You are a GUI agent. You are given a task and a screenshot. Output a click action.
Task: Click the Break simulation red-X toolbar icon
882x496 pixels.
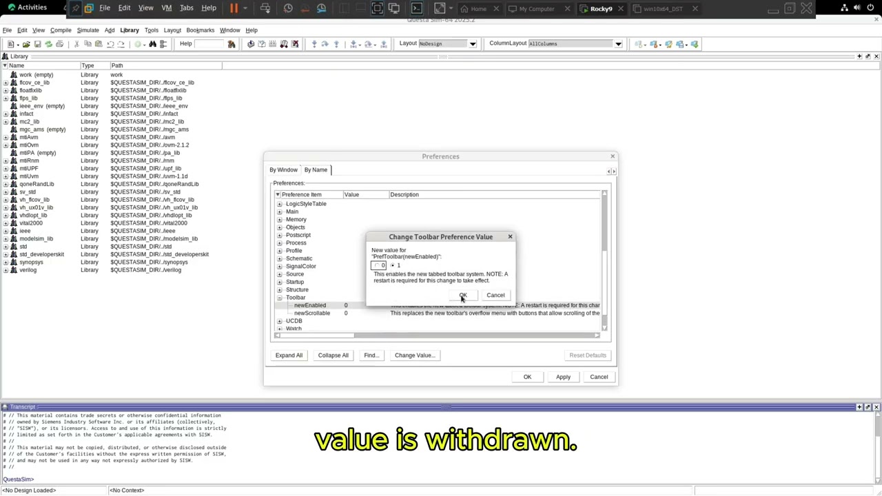(x=295, y=44)
